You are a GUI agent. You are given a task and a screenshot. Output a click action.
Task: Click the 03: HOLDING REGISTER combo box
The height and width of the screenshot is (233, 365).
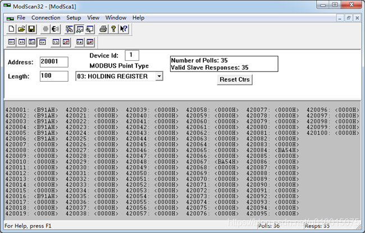coord(119,77)
